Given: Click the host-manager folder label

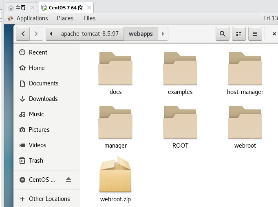Looking at the screenshot, I should [245, 92].
